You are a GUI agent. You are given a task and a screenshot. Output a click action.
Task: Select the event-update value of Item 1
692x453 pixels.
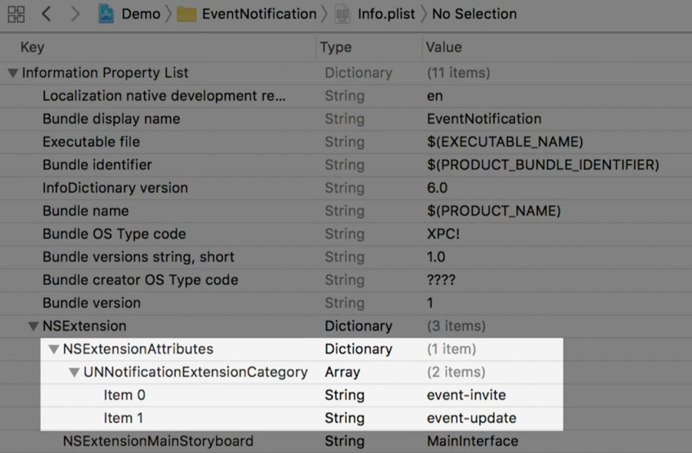click(x=471, y=418)
